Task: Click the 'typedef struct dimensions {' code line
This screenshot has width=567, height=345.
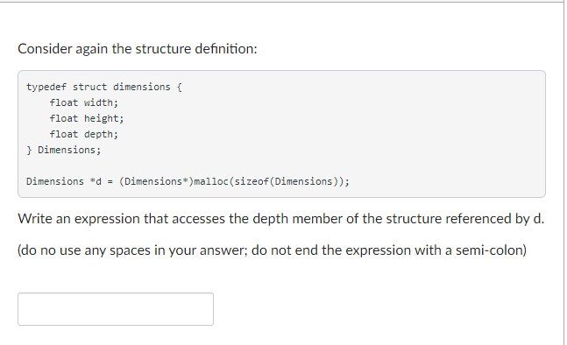Action: (104, 87)
